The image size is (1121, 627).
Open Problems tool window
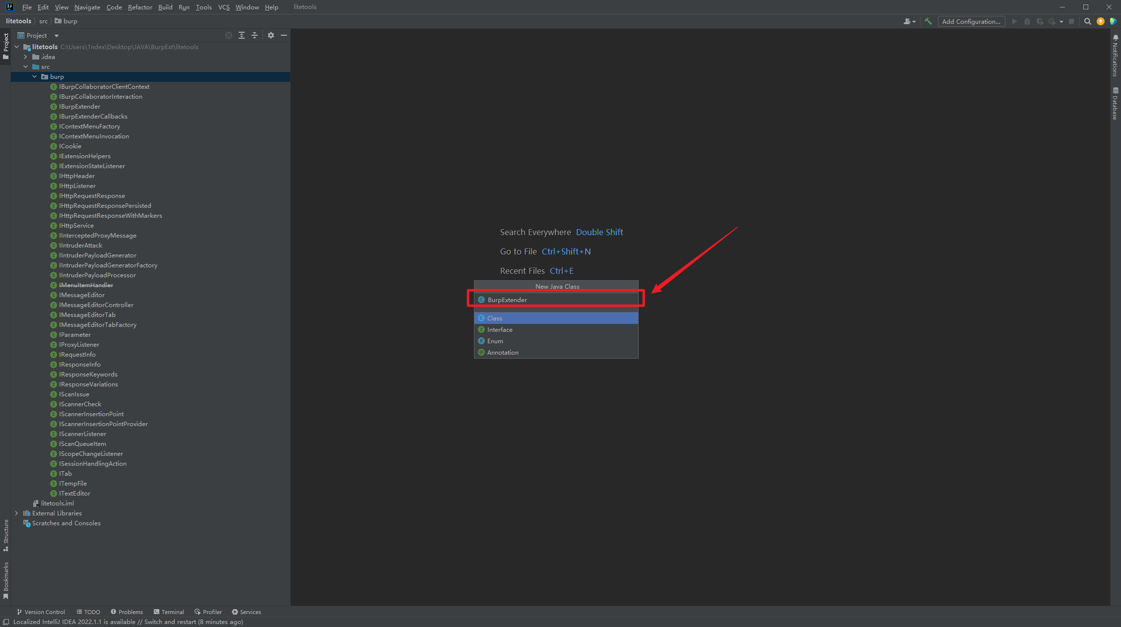pos(127,612)
